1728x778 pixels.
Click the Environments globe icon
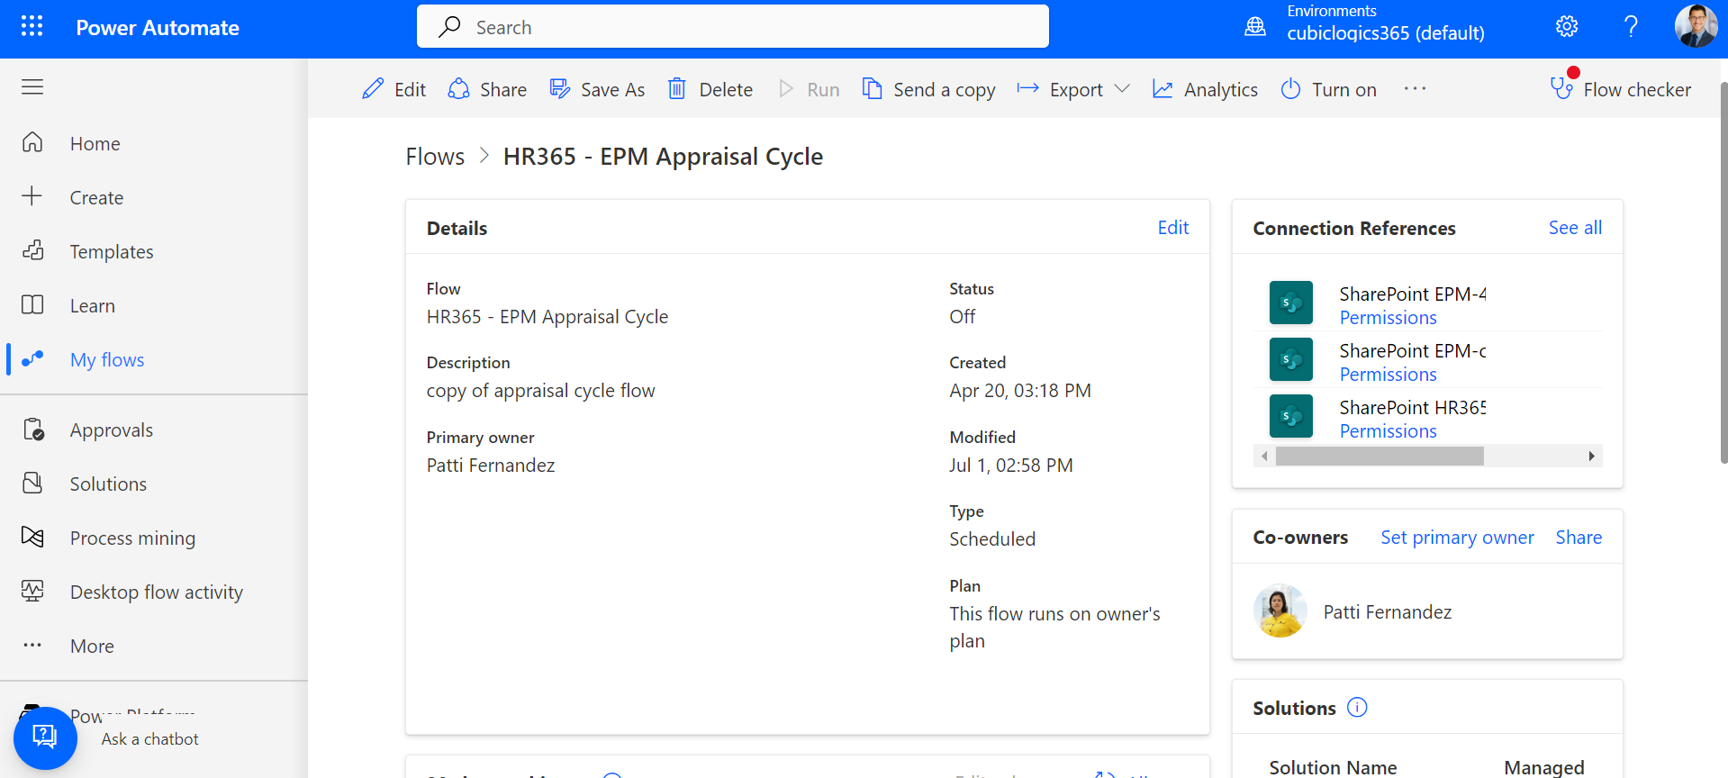(x=1254, y=27)
